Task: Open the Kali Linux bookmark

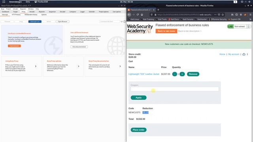Action: pos(134,19)
